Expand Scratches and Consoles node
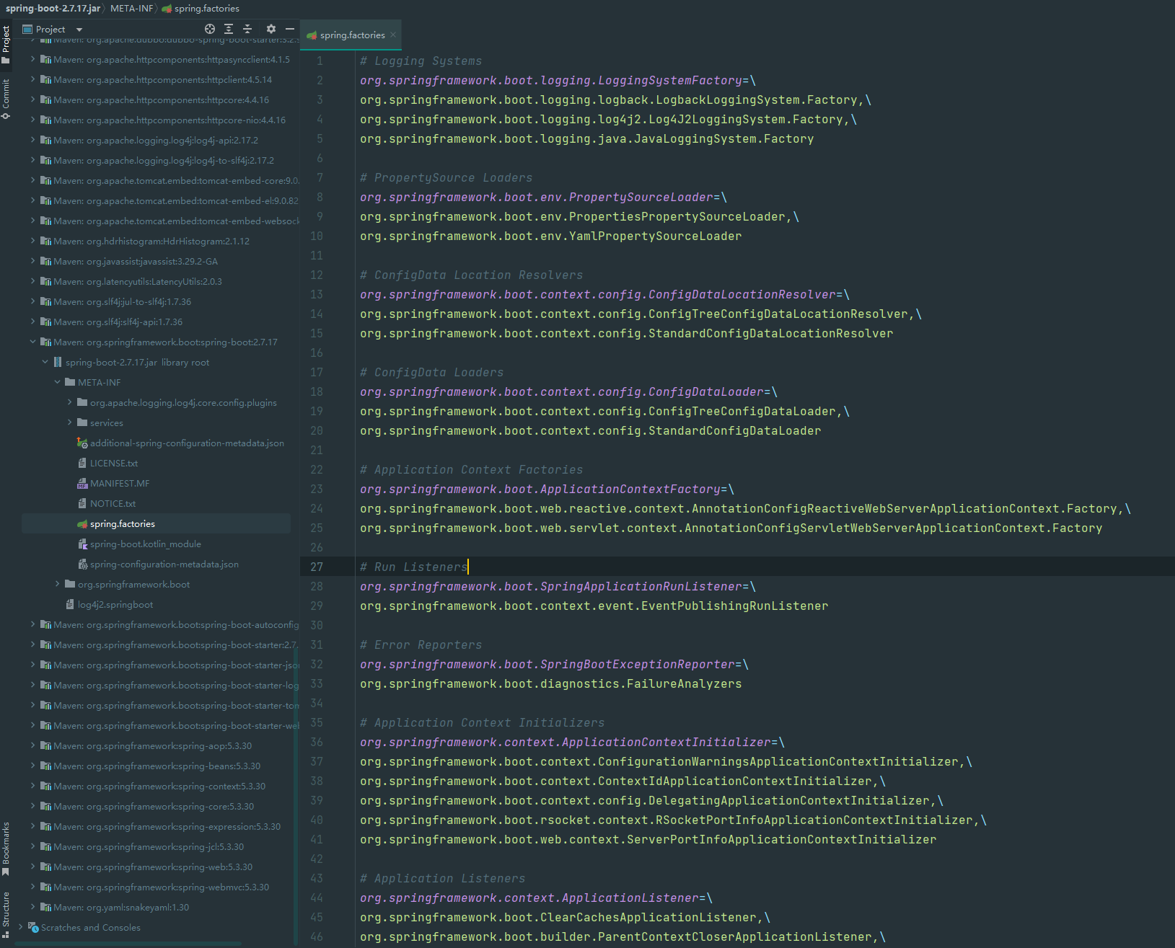The height and width of the screenshot is (948, 1175). [x=20, y=927]
